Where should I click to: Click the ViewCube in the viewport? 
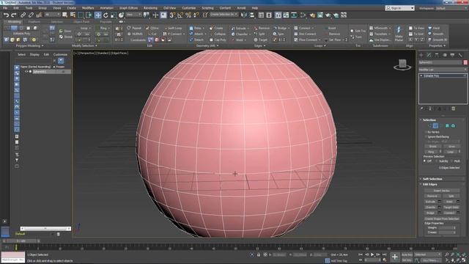[x=402, y=65]
